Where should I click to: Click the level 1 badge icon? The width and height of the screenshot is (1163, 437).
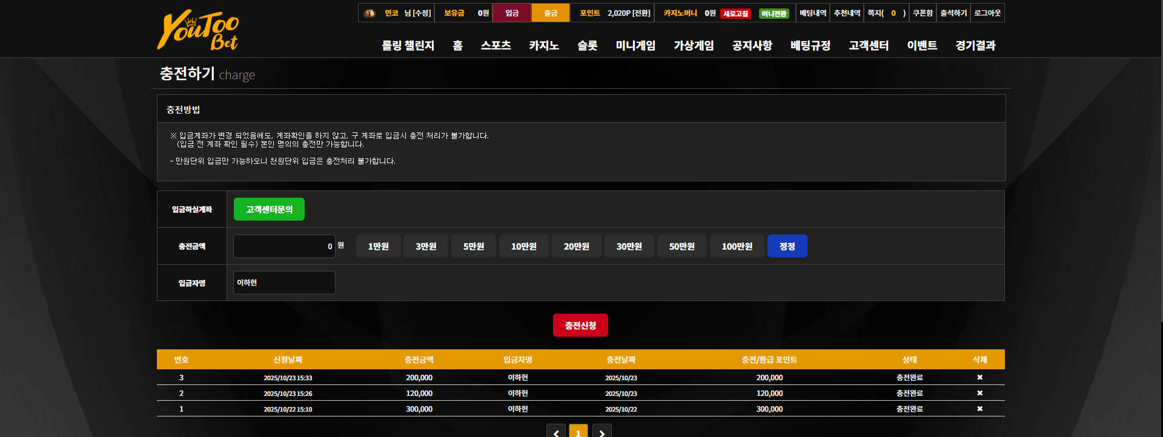(369, 13)
